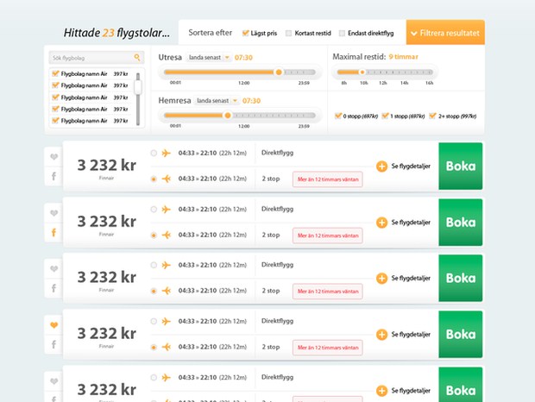Click the heart icon on second flight result
This screenshot has width=535, height=402.
[x=53, y=213]
